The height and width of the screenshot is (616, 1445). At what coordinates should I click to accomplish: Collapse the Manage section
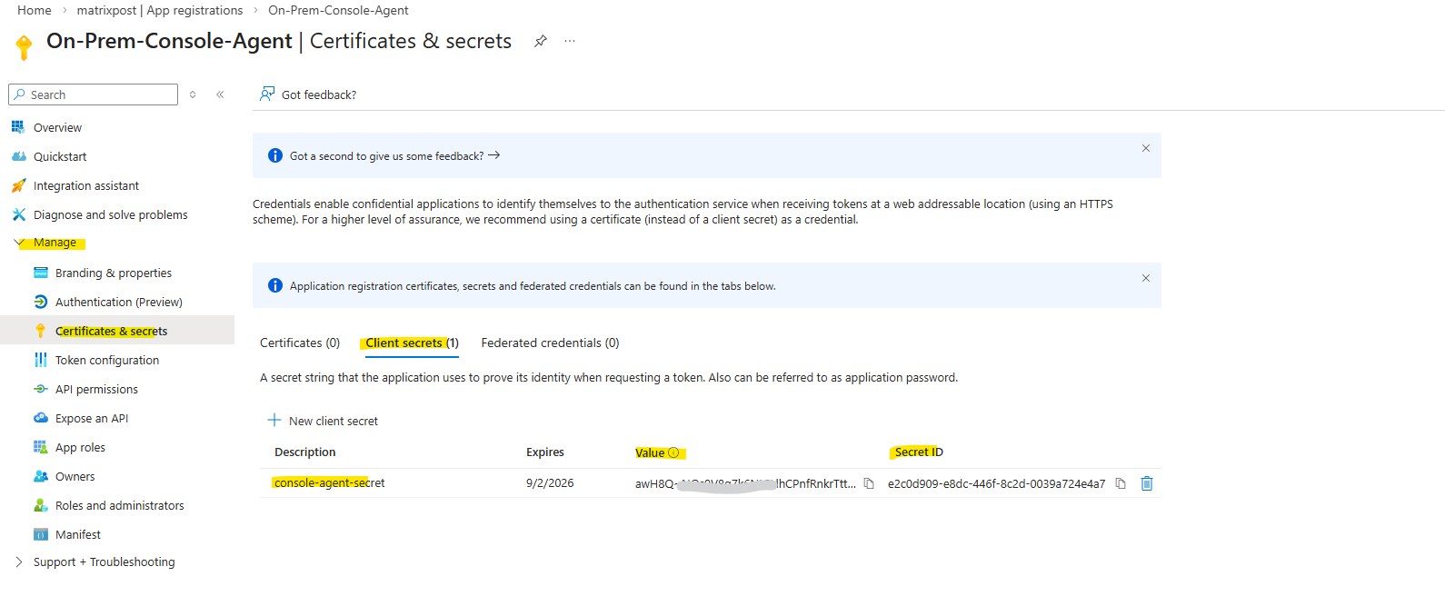pyautogui.click(x=20, y=243)
